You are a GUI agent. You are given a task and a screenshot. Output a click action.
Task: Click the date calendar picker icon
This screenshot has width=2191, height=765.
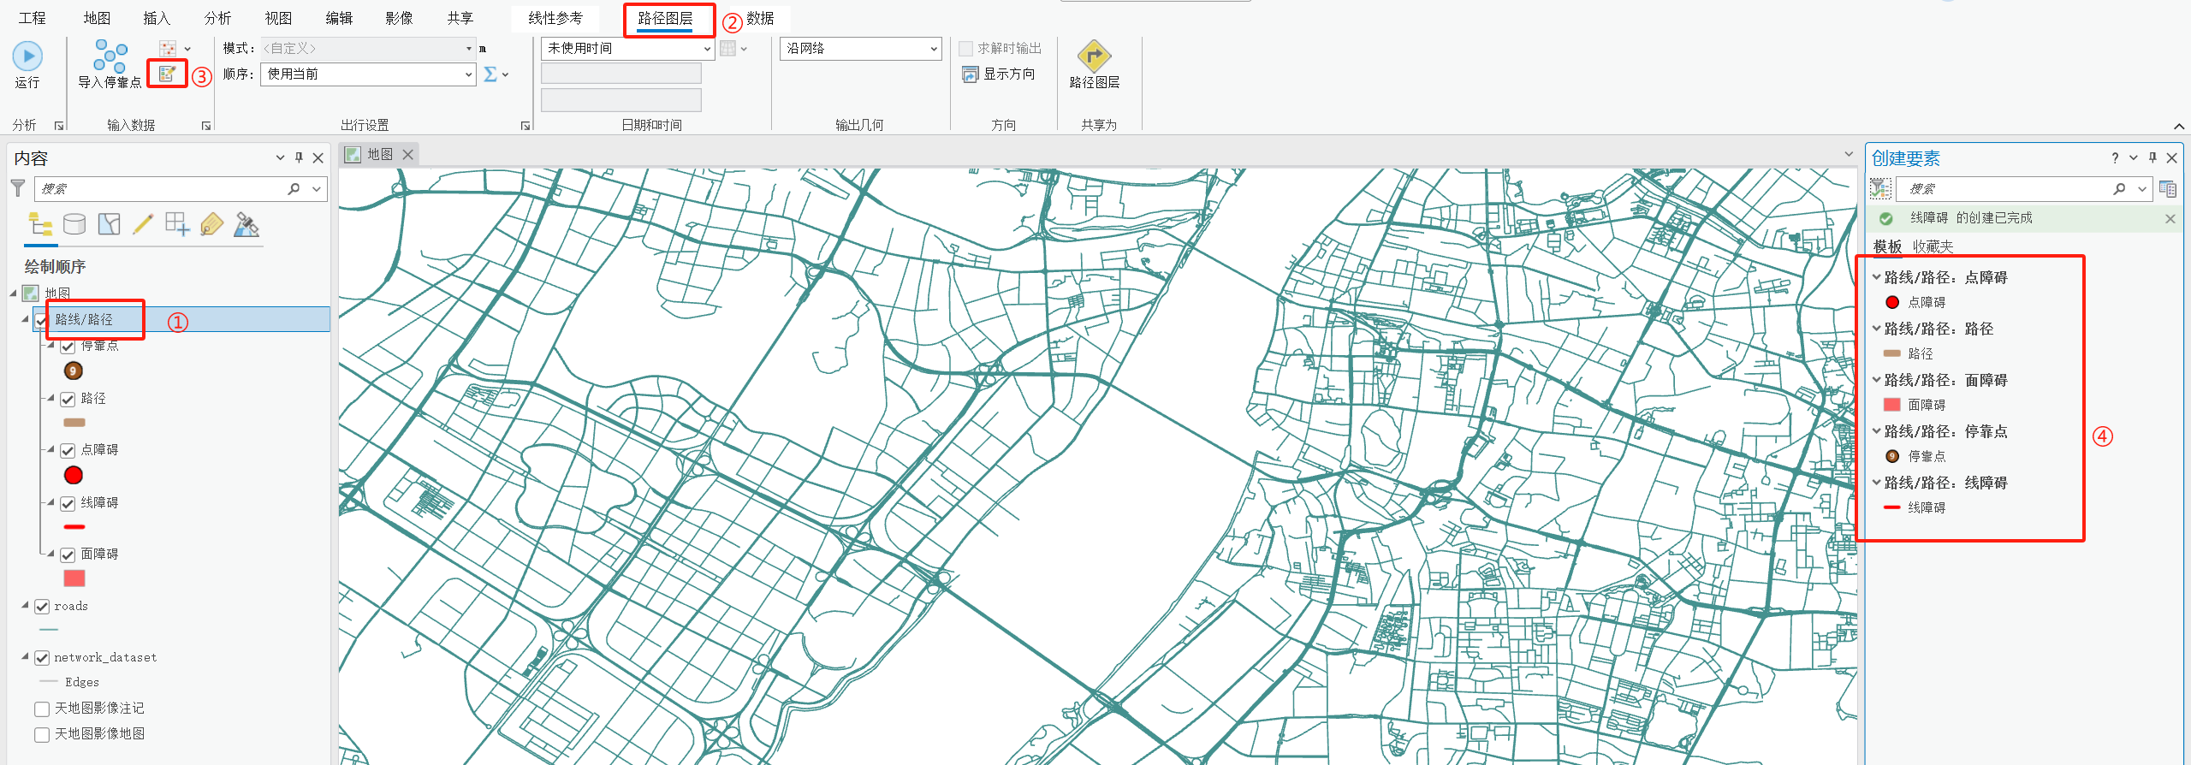click(727, 49)
